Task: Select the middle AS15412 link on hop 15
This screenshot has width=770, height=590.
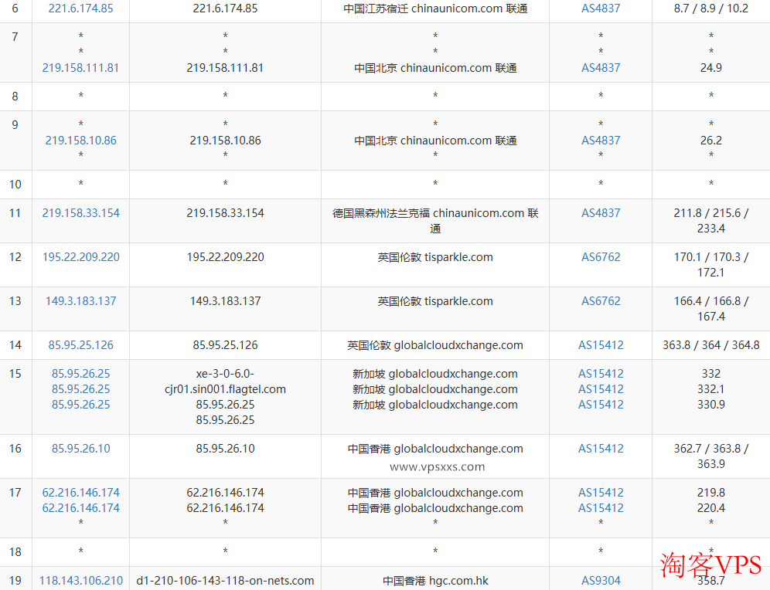Action: coord(601,388)
